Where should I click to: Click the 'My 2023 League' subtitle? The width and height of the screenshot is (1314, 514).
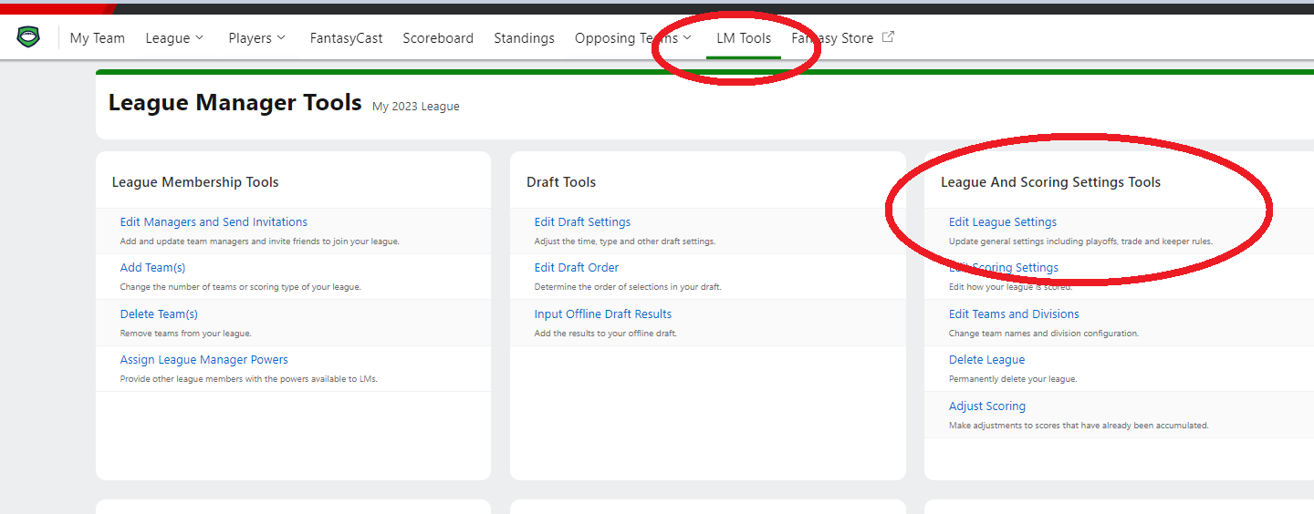point(416,107)
